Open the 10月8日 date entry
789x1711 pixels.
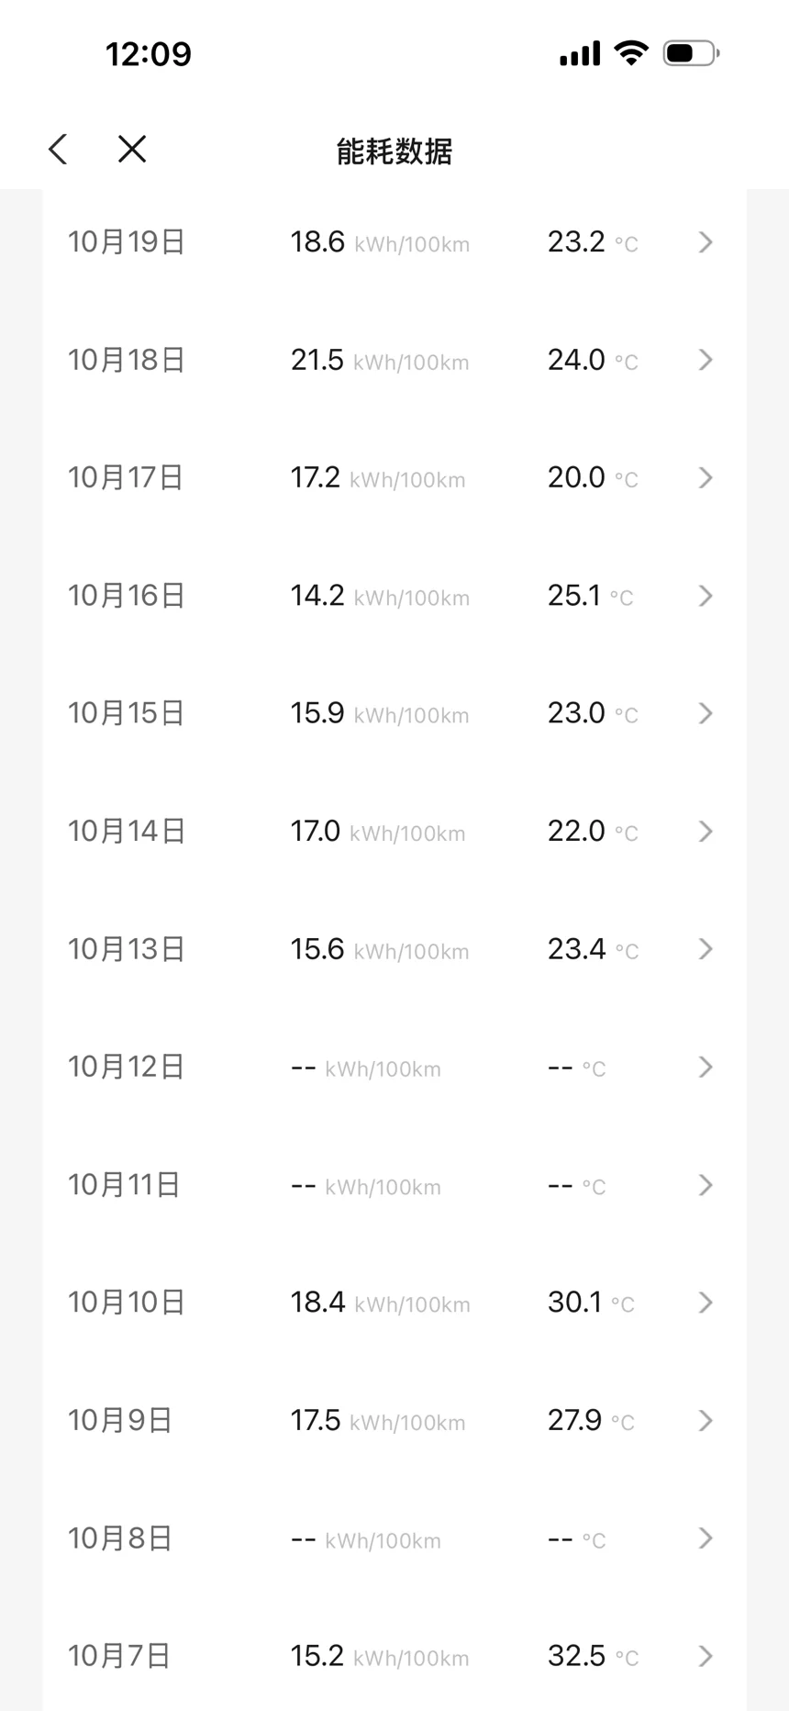click(120, 1538)
